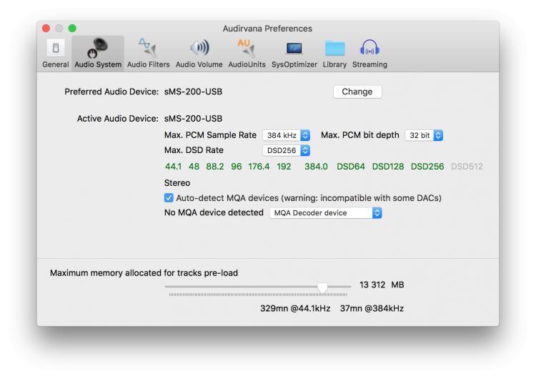The image size is (536, 379).
Task: Click the 44.1 sample rate value
Action: (x=174, y=167)
